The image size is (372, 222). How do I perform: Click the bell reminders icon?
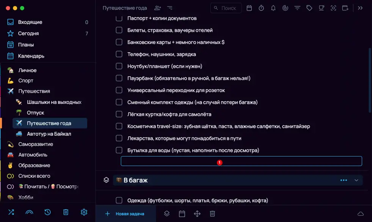273,8
